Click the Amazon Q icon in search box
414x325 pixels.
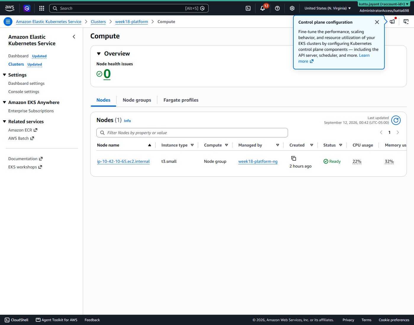[x=202, y=8]
